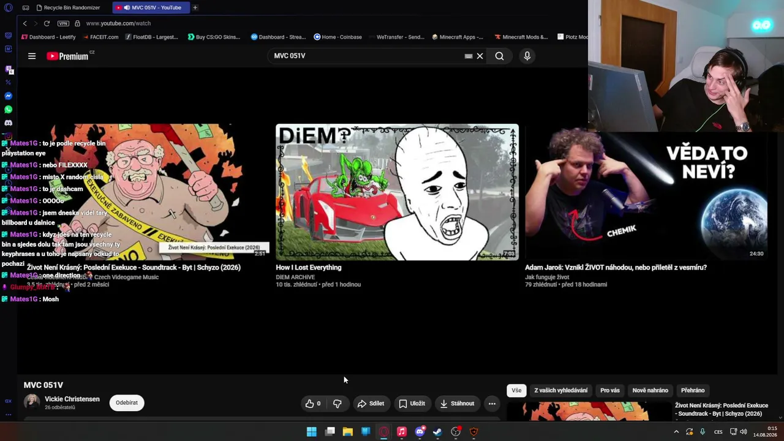Open the Buy CS:GO Skins bookmark
This screenshot has width=784, height=441.
coord(214,37)
